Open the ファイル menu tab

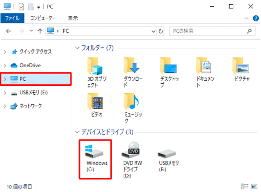(12, 18)
